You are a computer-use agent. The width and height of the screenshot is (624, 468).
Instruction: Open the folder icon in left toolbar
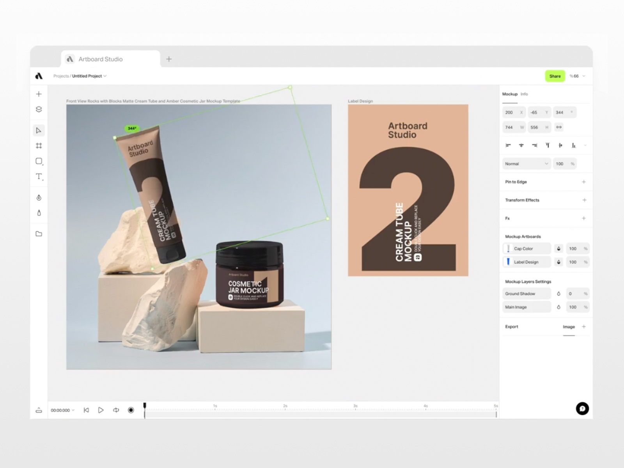[39, 234]
